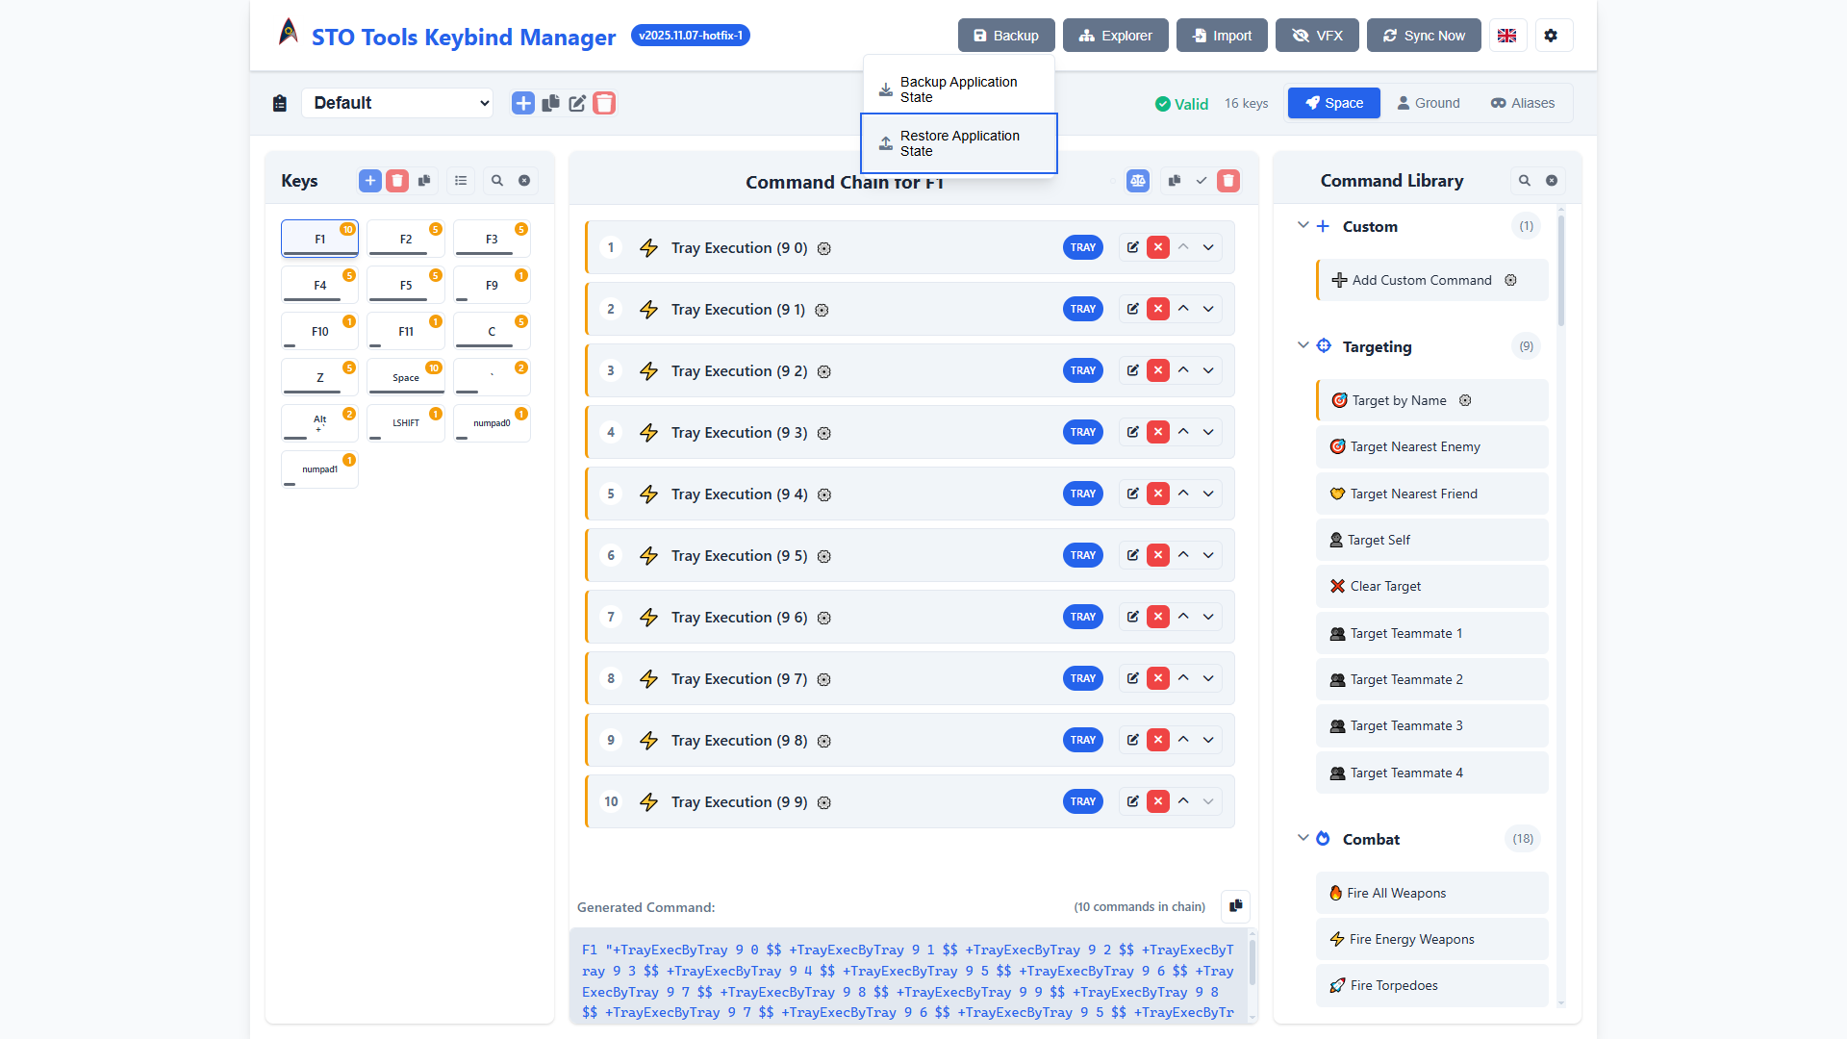Switch environment to Ground
This screenshot has height=1039, width=1847.
[1428, 103]
